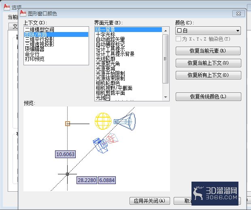Click the orange snap marker in preview
251x210 pixels.
(x=68, y=124)
